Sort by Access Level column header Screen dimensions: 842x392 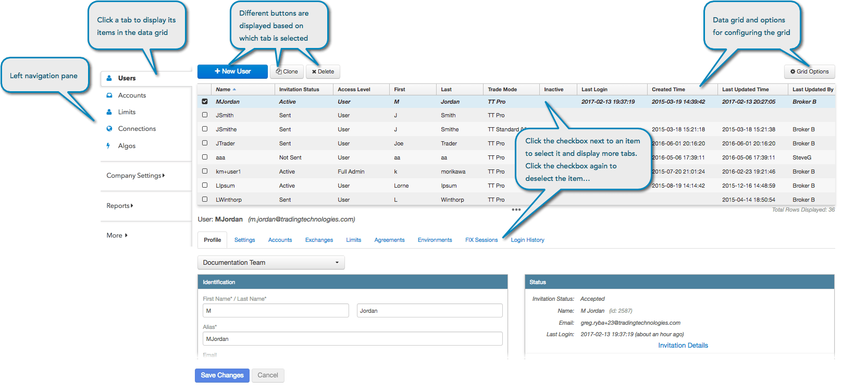tap(354, 90)
